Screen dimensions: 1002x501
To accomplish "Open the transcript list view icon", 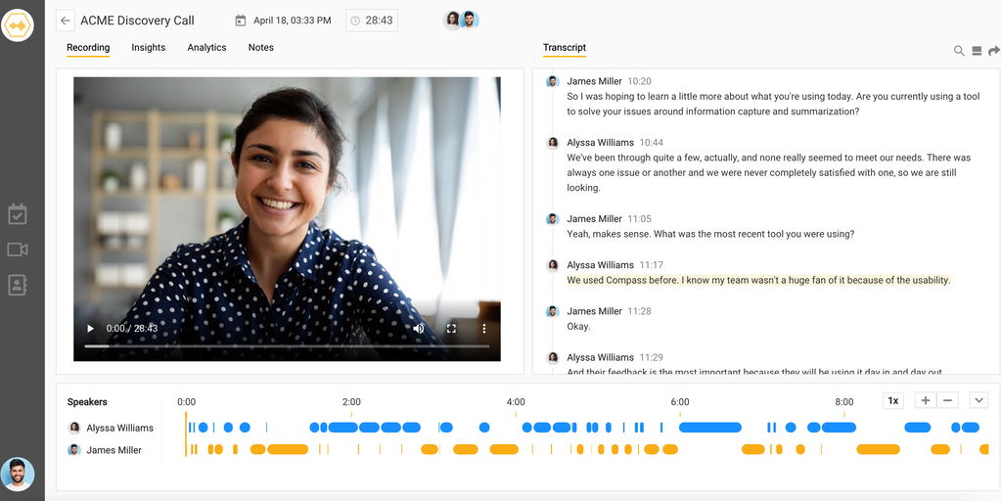I will [977, 51].
